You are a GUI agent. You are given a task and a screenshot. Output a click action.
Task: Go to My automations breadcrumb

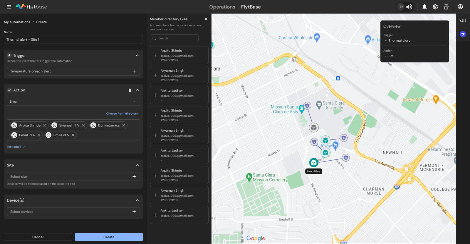coord(17,22)
